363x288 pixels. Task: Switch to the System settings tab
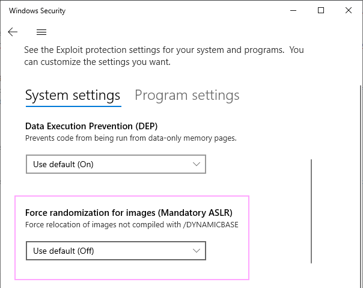point(73,95)
